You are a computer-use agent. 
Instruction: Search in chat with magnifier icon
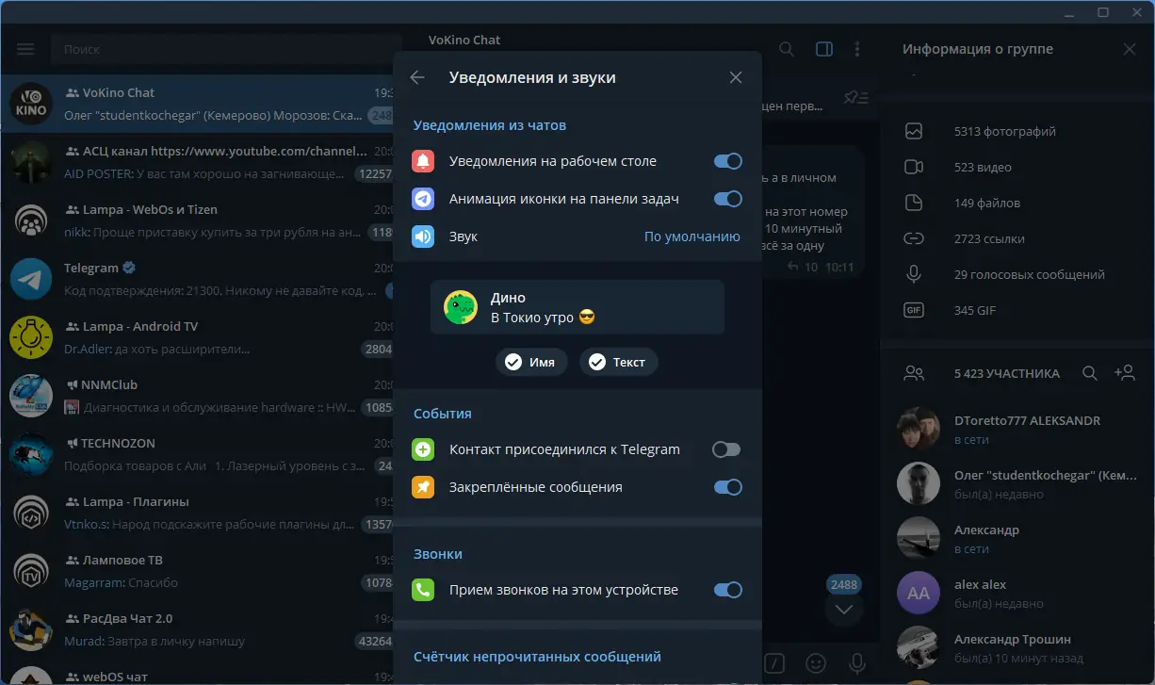click(787, 49)
